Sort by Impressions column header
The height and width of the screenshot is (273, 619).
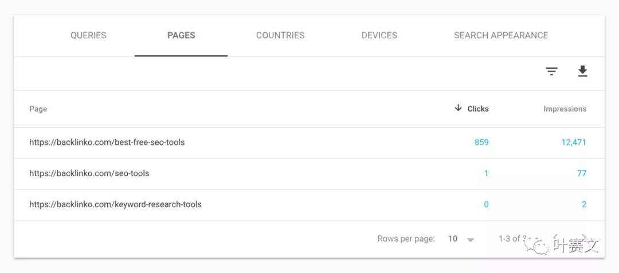pos(565,109)
